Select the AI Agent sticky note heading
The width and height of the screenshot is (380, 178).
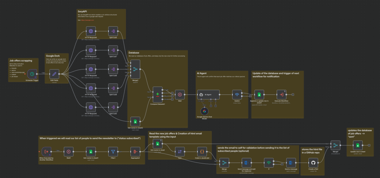tap(202, 73)
